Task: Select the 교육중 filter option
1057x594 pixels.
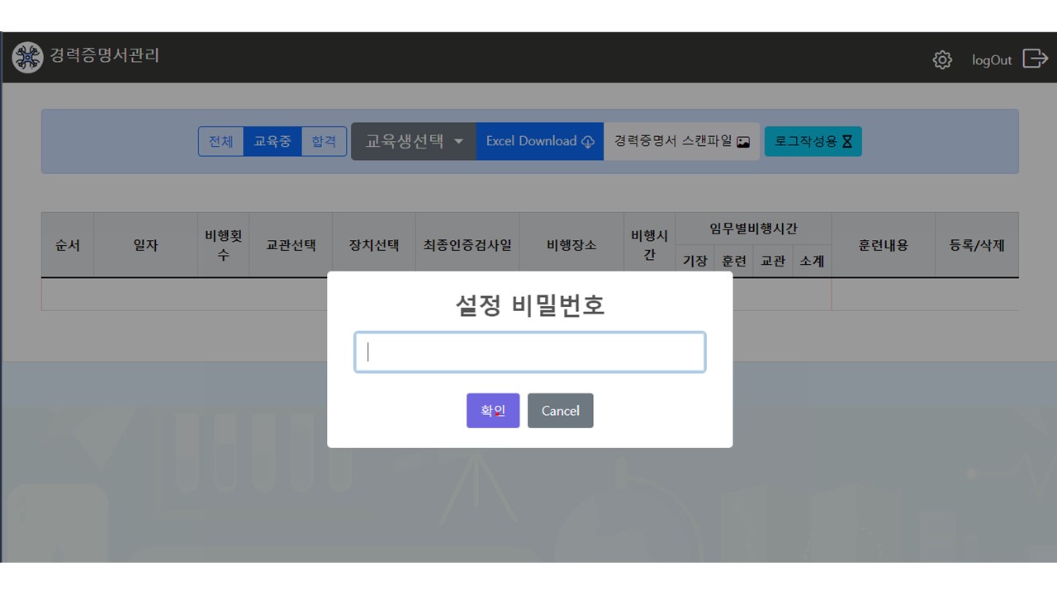Action: tap(272, 141)
